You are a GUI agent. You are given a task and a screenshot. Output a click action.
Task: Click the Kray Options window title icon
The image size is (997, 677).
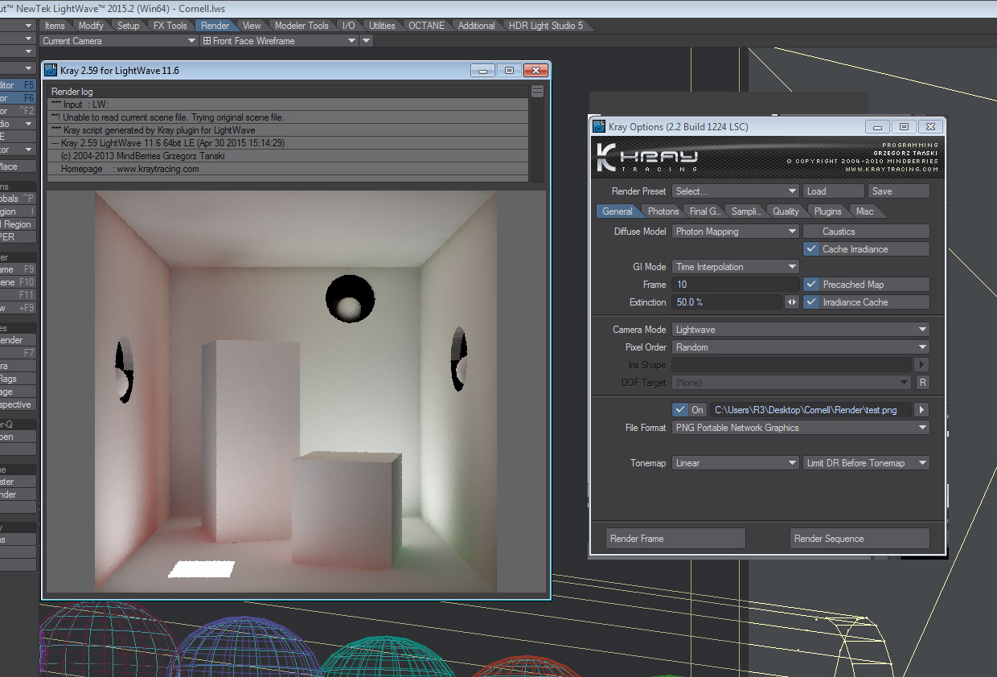coord(599,127)
